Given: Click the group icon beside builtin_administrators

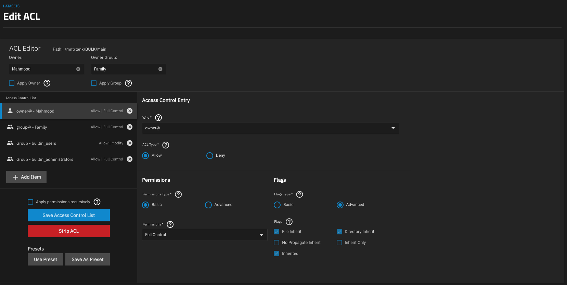Looking at the screenshot, I should click(10, 159).
